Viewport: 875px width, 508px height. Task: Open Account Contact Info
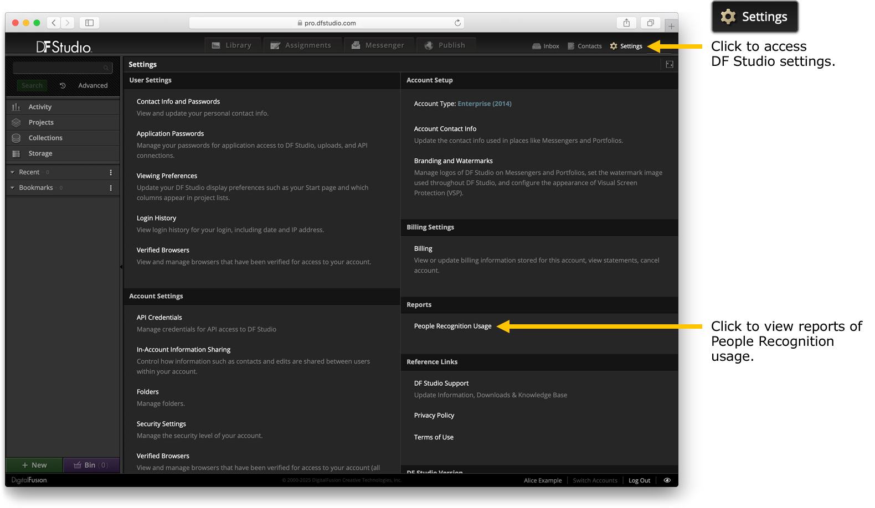pos(445,129)
